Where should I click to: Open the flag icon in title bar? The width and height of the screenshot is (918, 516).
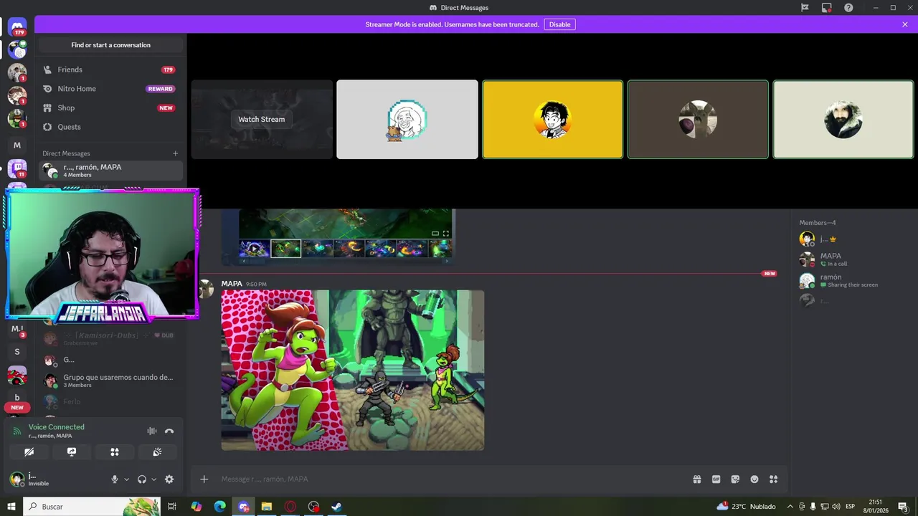(805, 8)
